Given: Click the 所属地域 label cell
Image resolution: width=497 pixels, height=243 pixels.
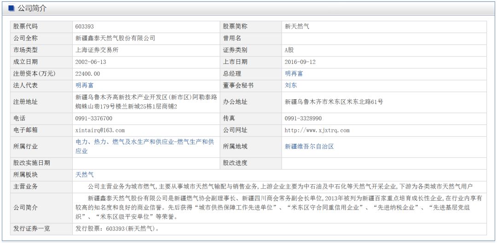Looking at the screenshot, I should [x=251, y=147].
